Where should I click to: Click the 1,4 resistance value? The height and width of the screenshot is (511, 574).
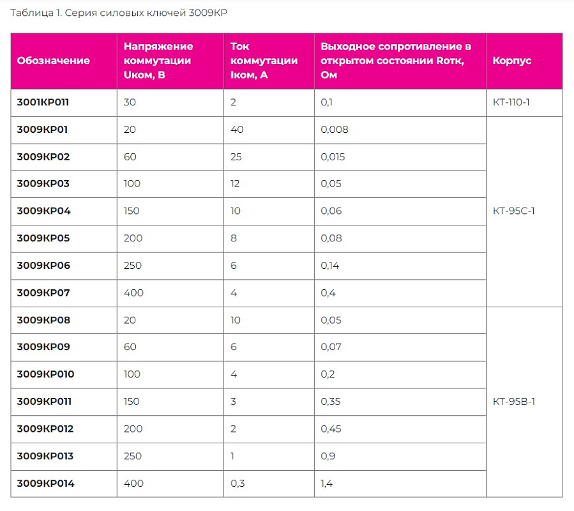tap(328, 484)
